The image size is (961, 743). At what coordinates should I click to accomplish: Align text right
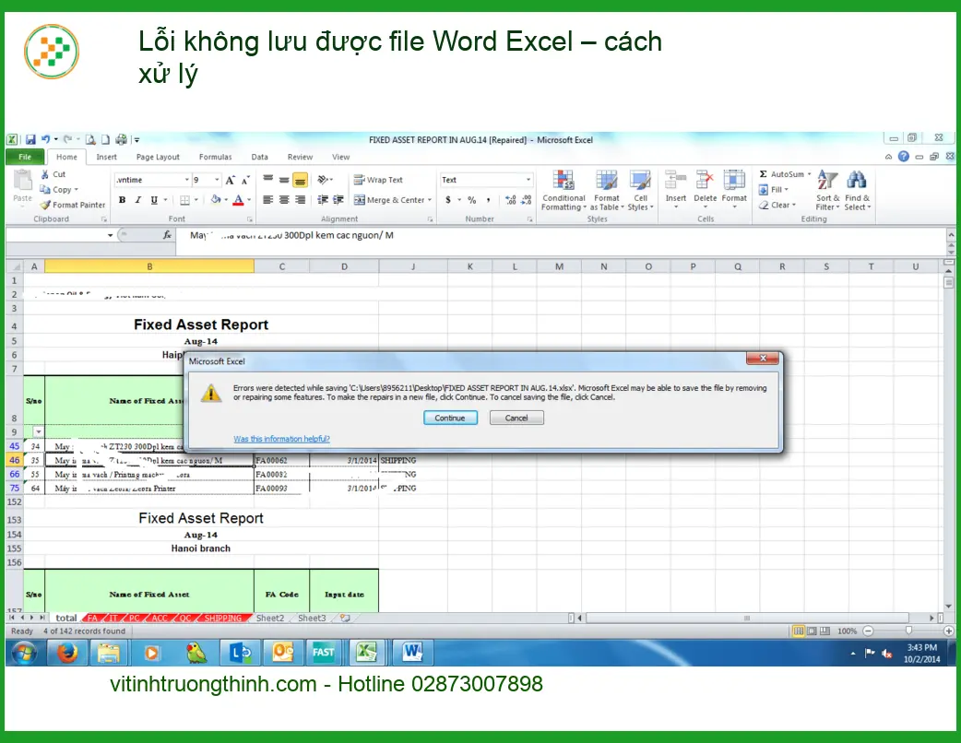[300, 200]
